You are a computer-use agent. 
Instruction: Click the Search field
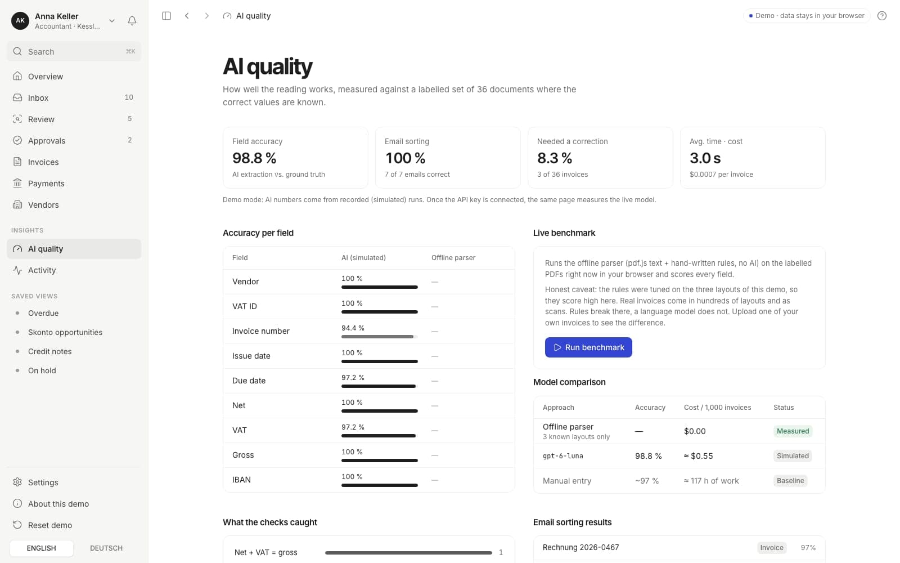tap(74, 51)
